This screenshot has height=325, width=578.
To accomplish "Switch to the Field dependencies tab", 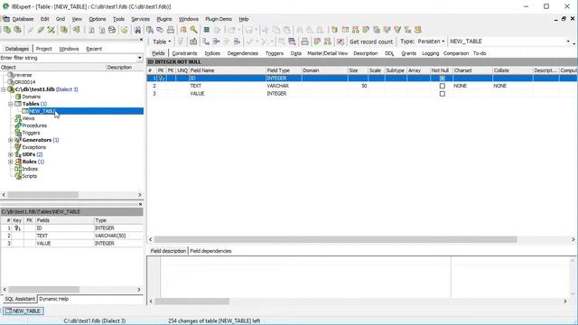I will pyautogui.click(x=210, y=251).
